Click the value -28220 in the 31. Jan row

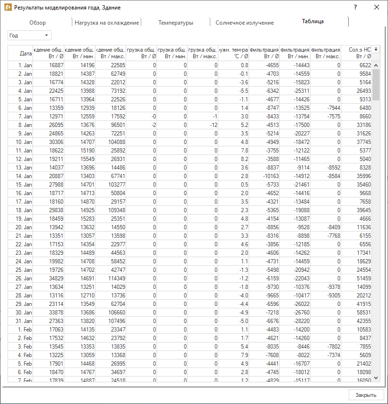coord(302,321)
